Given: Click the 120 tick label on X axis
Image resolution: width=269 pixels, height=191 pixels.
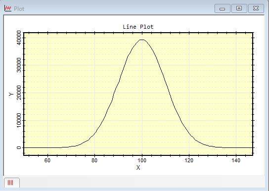Looking at the screenshot, I should pos(189,160).
